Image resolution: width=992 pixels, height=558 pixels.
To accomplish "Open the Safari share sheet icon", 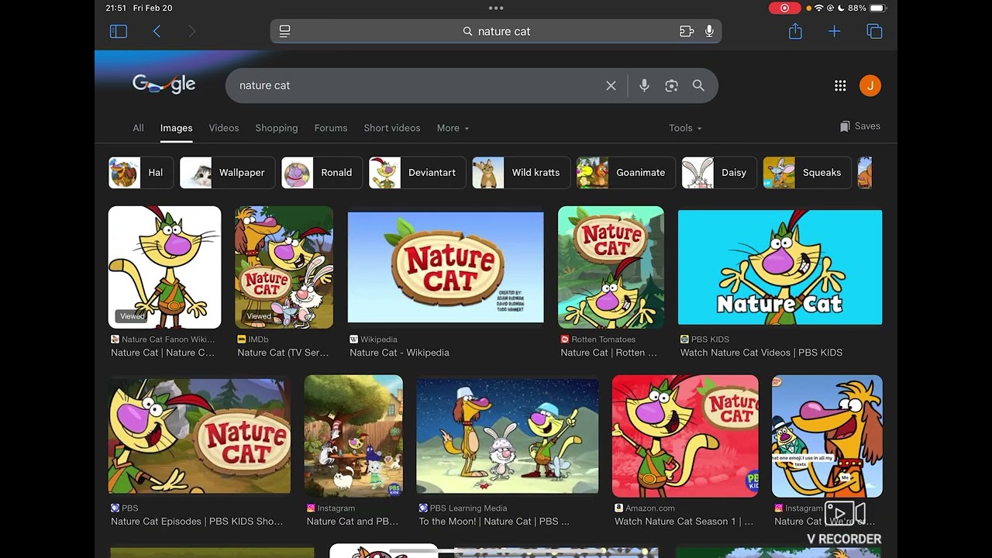I will pyautogui.click(x=795, y=31).
